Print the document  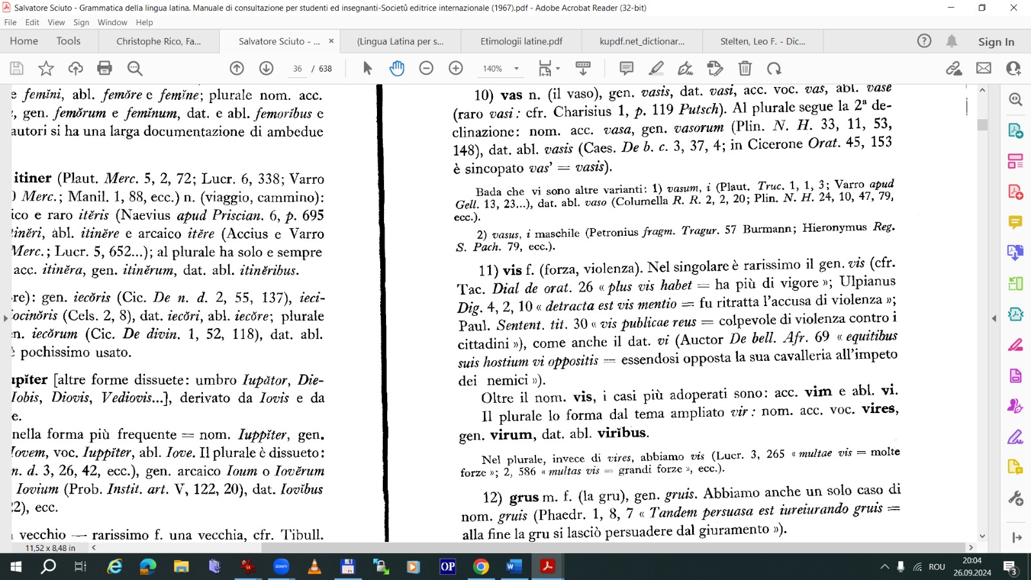pos(104,68)
